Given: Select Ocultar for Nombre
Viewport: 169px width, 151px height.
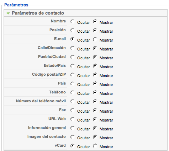Looking at the screenshot, I should (x=72, y=21).
